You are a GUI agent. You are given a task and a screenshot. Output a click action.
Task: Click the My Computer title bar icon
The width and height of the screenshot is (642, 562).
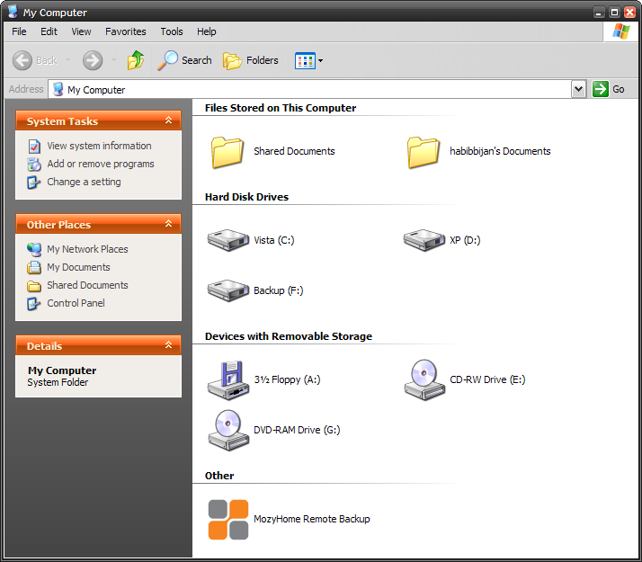(x=13, y=12)
